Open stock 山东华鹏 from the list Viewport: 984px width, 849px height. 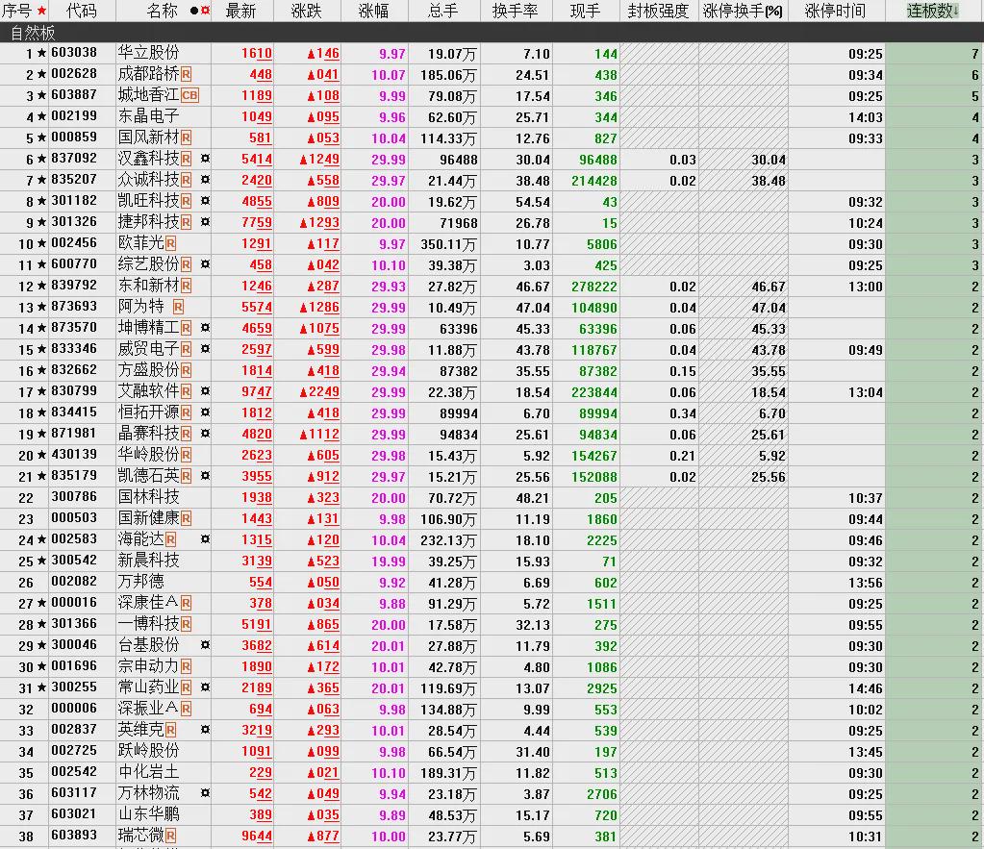coord(149,814)
